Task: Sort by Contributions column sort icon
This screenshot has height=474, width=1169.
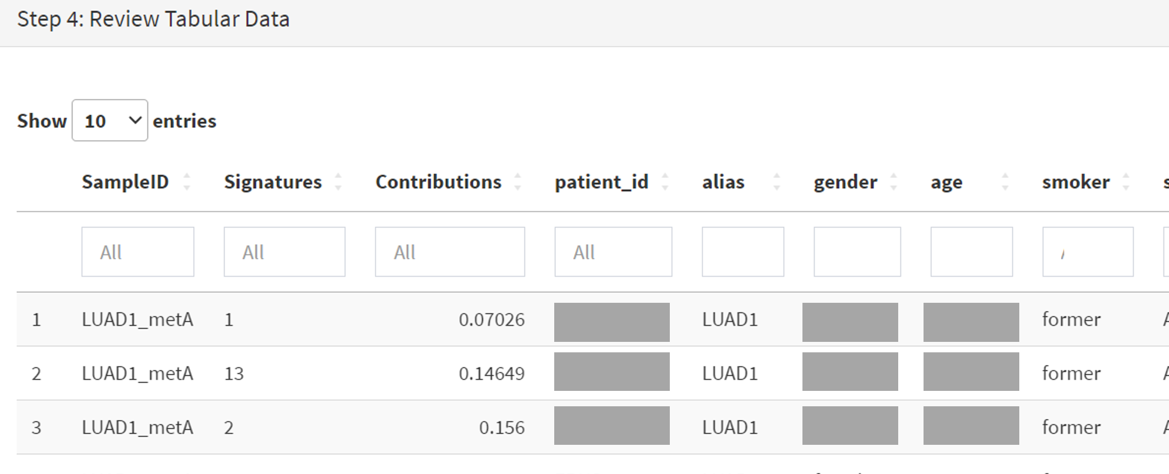Action: [517, 182]
